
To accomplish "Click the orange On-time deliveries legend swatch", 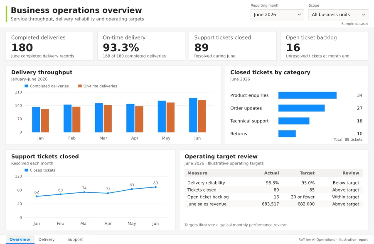I will tap(80, 86).
